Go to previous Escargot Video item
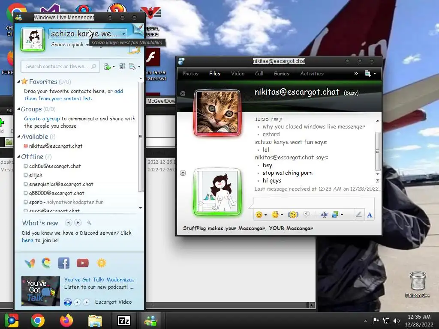 [78, 302]
